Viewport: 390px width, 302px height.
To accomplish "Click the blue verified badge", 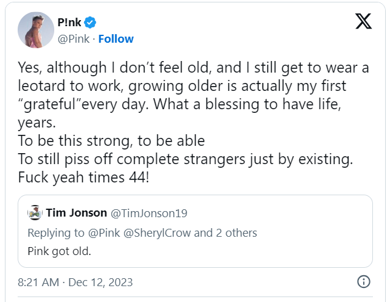I will [x=90, y=23].
